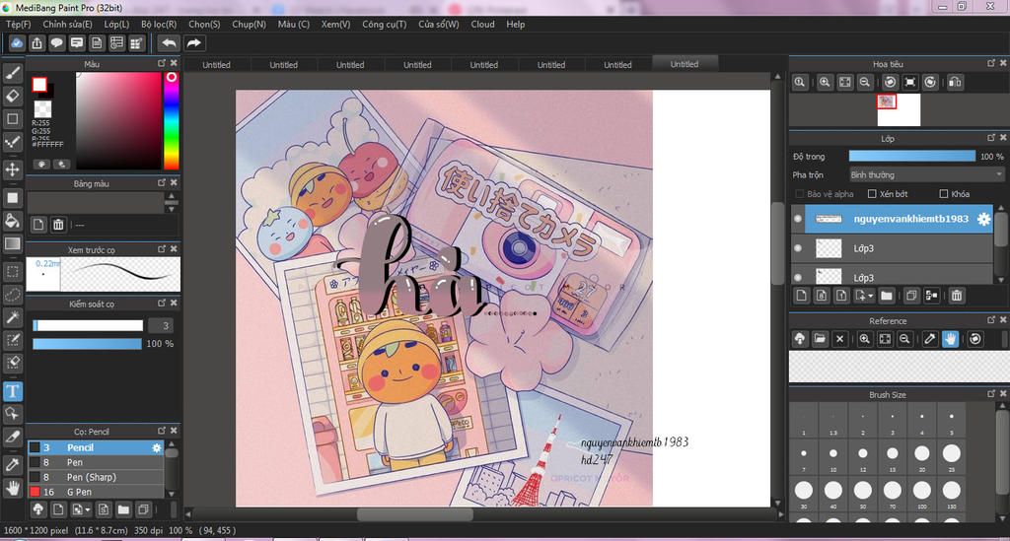
Task: Select the Hand tool in left toolbar
Action: [x=13, y=488]
